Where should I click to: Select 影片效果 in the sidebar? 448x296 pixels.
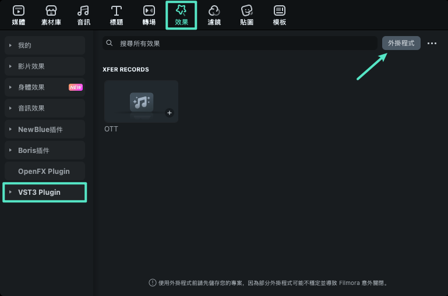45,66
